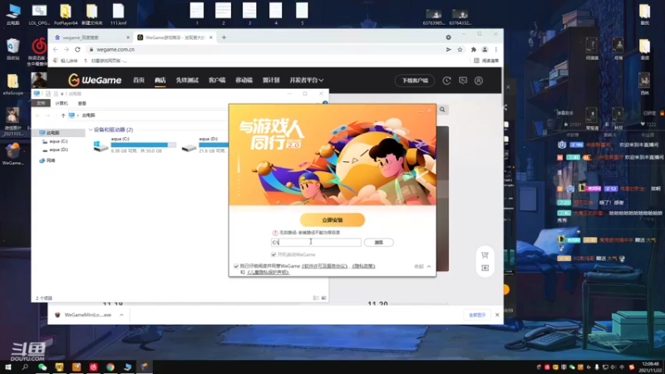This screenshot has width=665, height=374.
Task: Open the reading list in bookmarks bar
Action: click(x=486, y=61)
